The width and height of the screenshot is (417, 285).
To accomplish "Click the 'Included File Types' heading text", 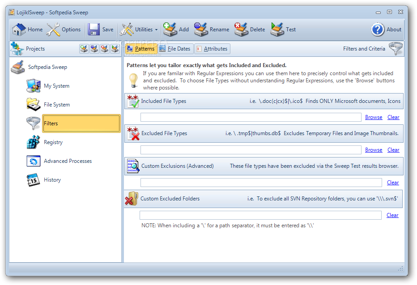I will [x=164, y=101].
